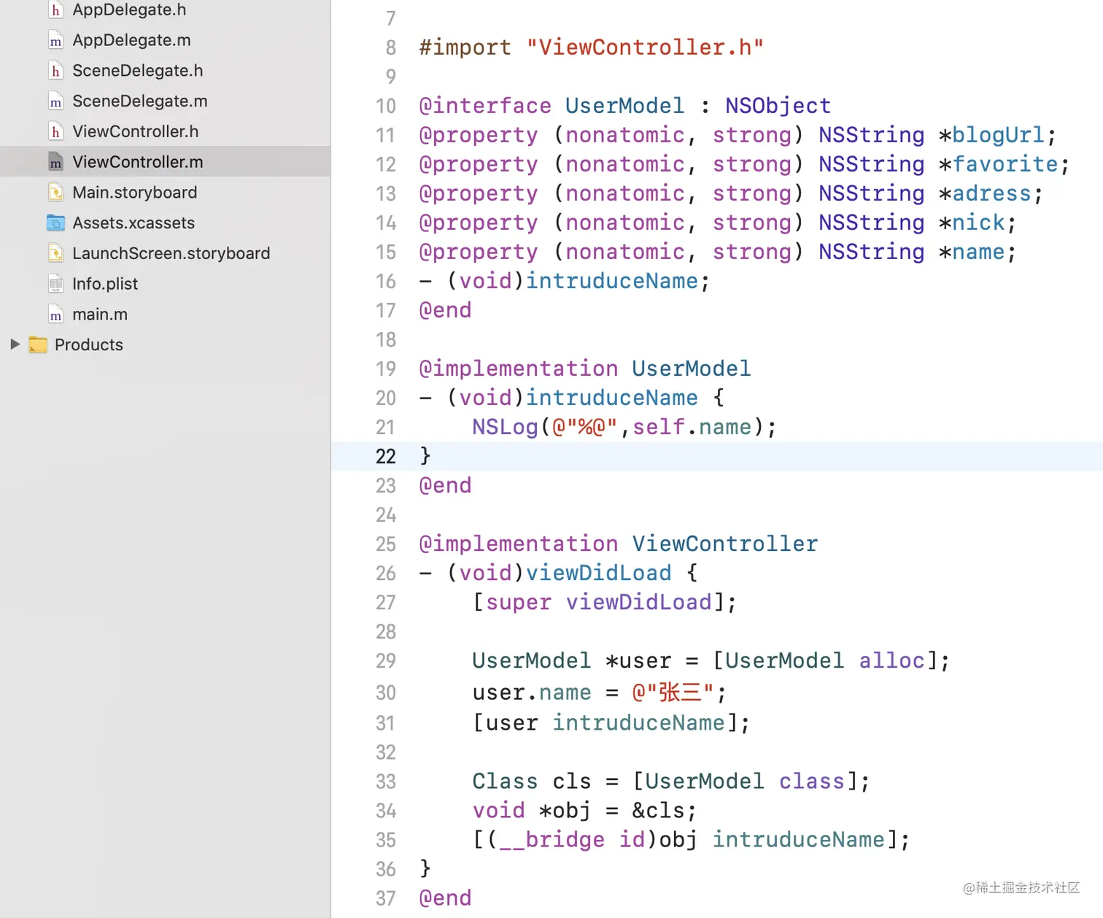
Task: Click the SceneDelegate.h header file icon
Action: click(55, 71)
